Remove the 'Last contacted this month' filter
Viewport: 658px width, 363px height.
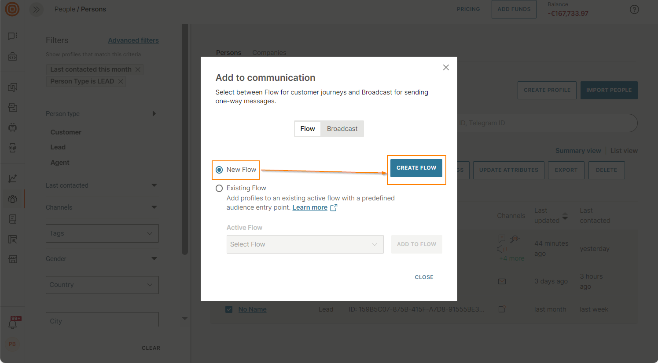[138, 69]
